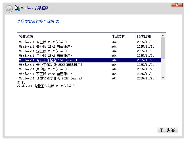Click the list scrollbar up arrow
This screenshot has width=186, height=141.
point(163,35)
